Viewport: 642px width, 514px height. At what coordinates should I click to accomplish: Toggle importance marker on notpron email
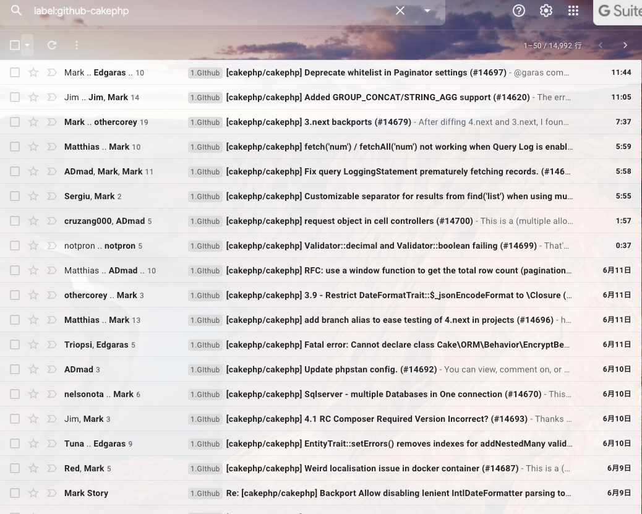click(51, 246)
